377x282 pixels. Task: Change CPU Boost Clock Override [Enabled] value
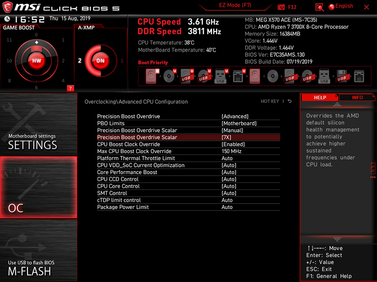(233, 144)
